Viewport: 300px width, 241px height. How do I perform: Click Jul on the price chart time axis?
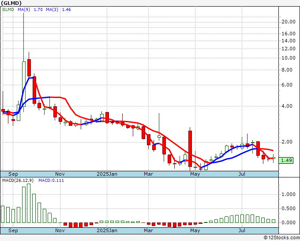coord(242,174)
